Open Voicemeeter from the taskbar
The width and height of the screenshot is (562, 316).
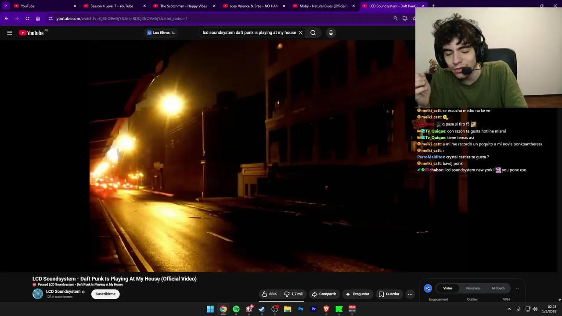pos(352,309)
